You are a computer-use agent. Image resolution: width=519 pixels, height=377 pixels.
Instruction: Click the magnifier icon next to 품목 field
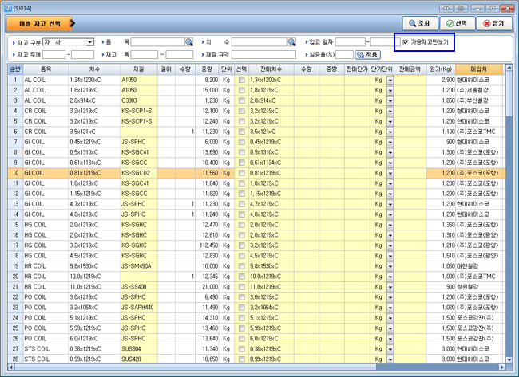point(188,42)
